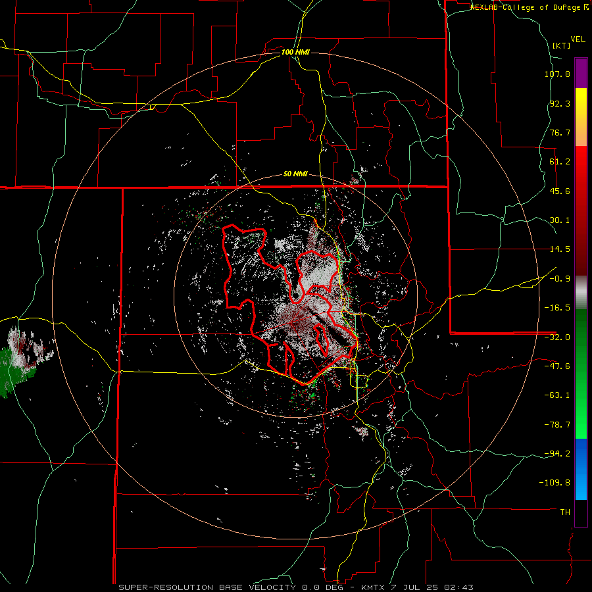The image size is (592, 592).
Task: Click the -63.1 scale value
Action: [x=557, y=395]
